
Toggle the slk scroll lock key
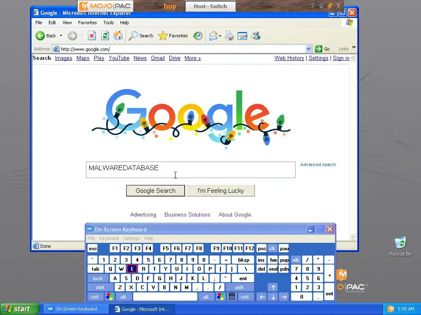pyautogui.click(x=272, y=249)
